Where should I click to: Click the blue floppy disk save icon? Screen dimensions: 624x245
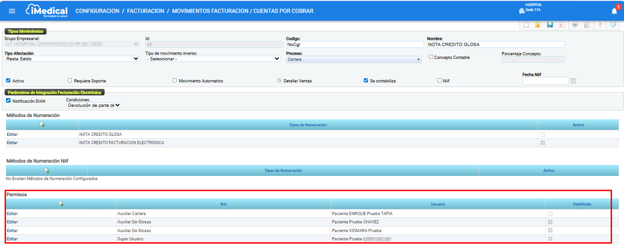(x=550, y=25)
